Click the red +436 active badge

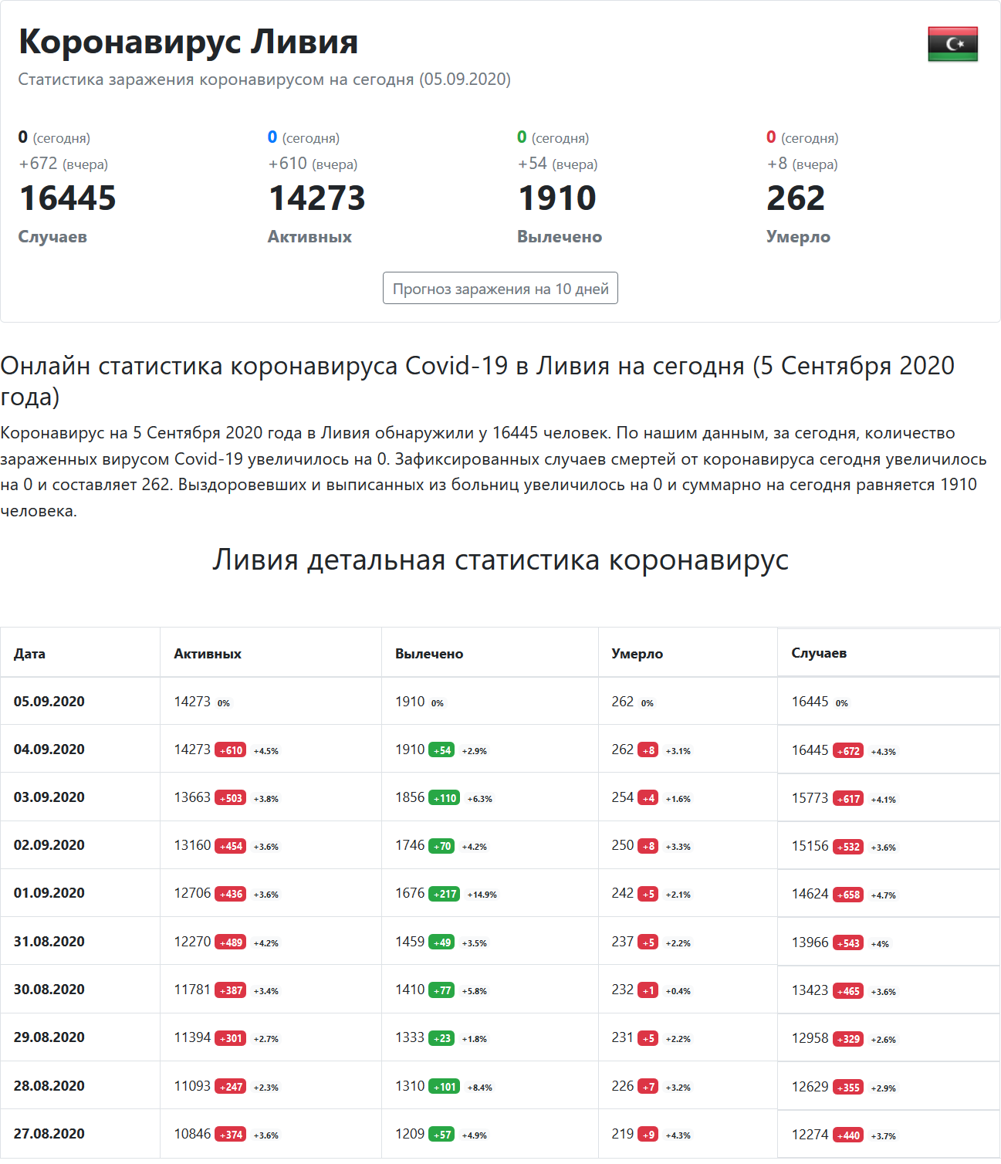[x=230, y=894]
